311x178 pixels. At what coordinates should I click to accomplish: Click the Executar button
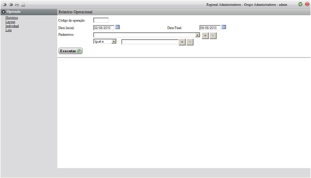coord(70,51)
